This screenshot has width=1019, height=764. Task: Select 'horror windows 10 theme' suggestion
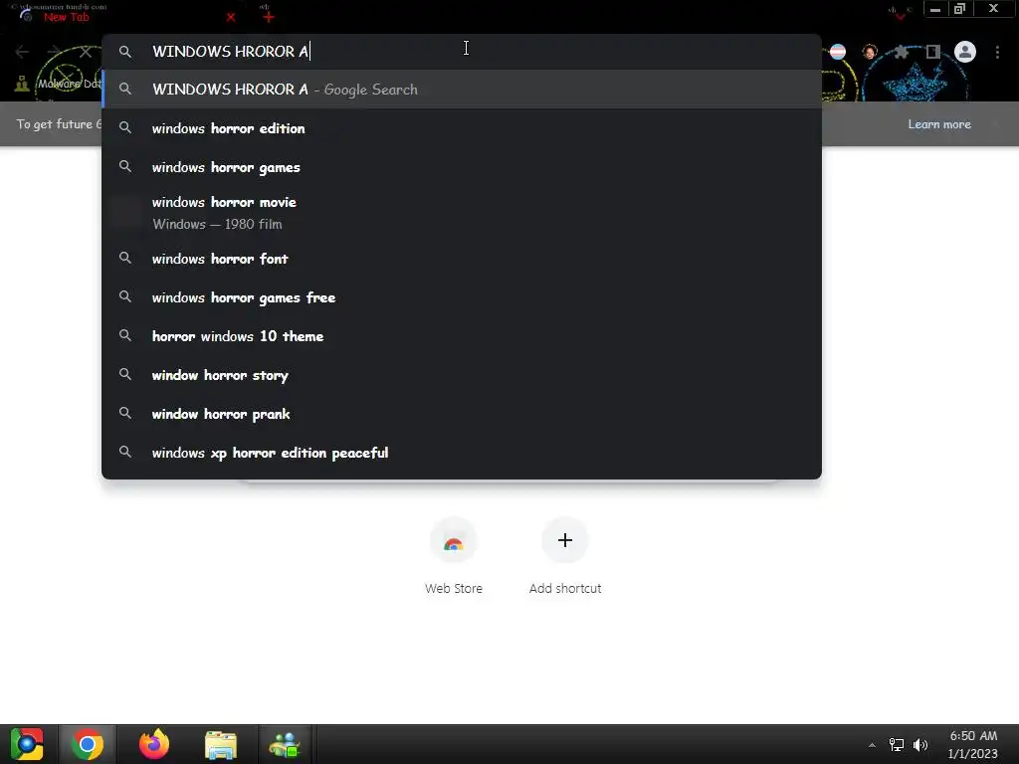pyautogui.click(x=462, y=336)
